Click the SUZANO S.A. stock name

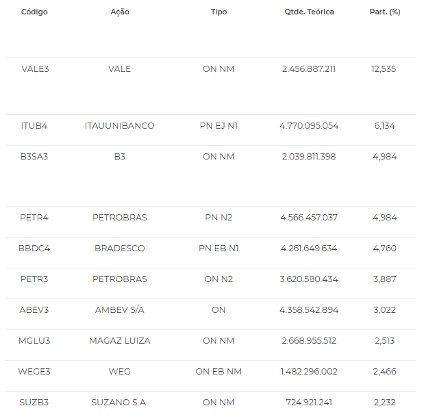pos(119,403)
